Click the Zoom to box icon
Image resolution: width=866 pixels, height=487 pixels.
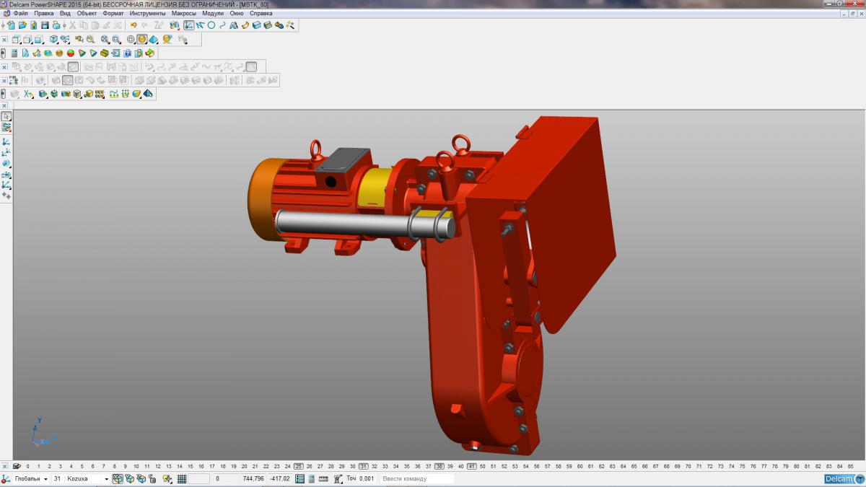pos(116,40)
